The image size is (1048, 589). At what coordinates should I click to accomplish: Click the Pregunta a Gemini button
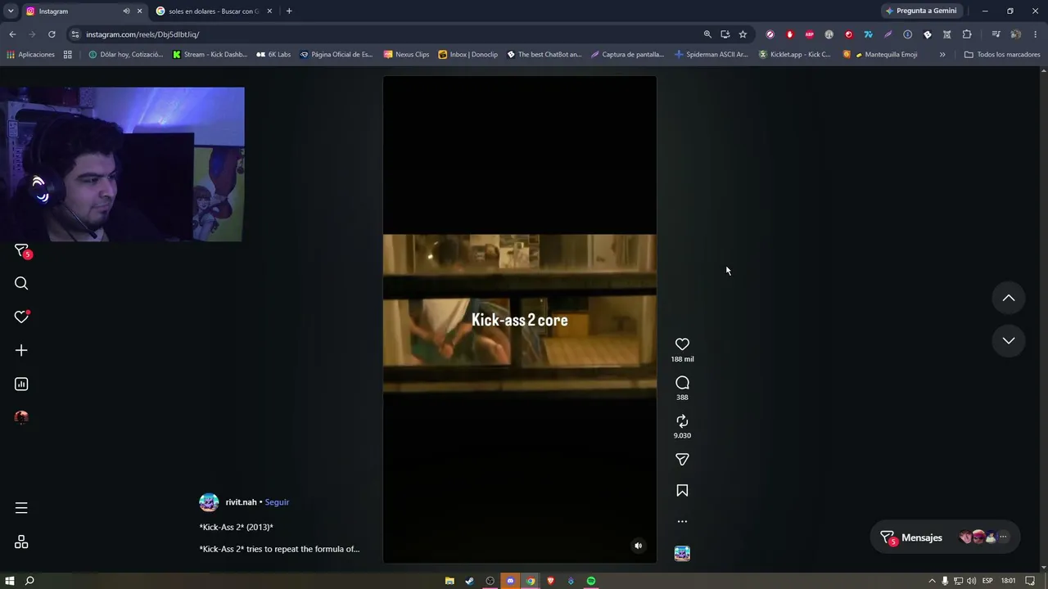pyautogui.click(x=921, y=11)
